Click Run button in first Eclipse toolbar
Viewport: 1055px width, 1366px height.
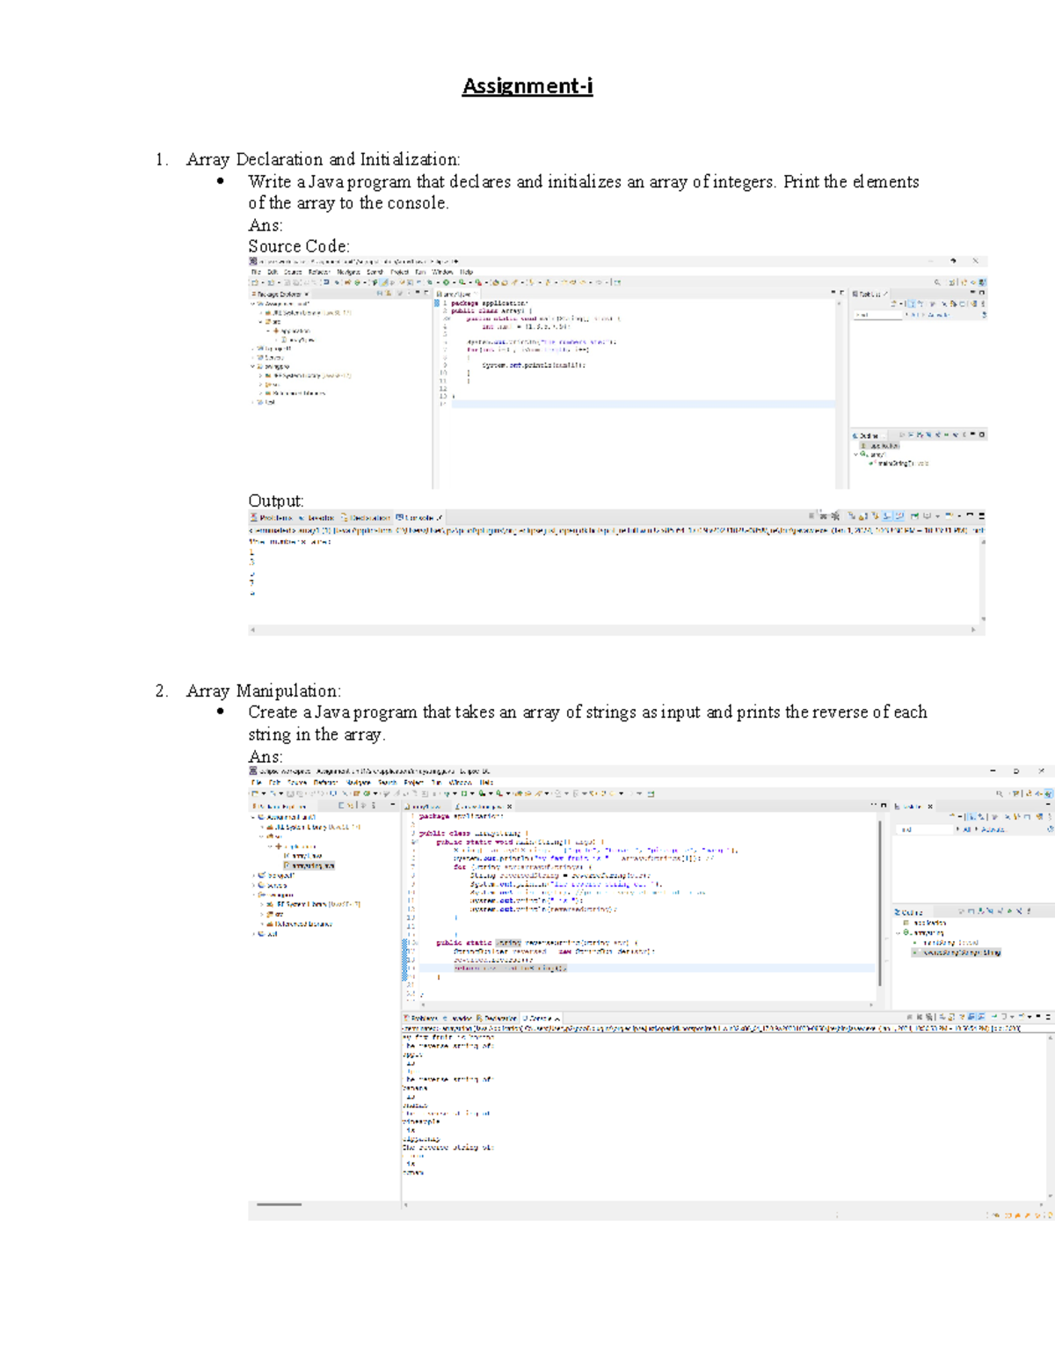coord(446,282)
